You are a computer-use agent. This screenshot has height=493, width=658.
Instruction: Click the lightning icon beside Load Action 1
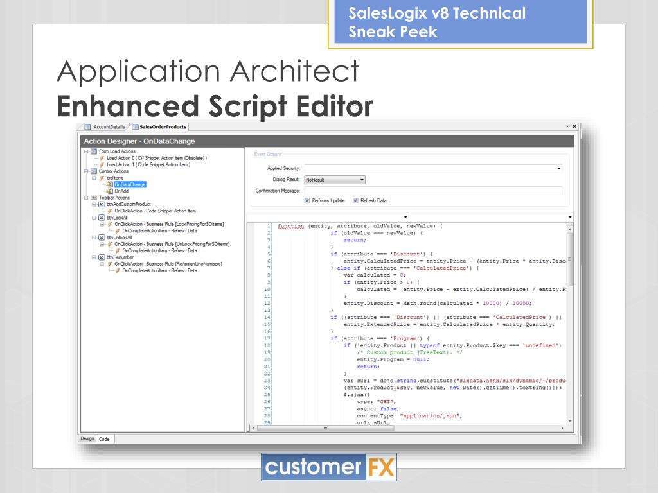coord(102,165)
